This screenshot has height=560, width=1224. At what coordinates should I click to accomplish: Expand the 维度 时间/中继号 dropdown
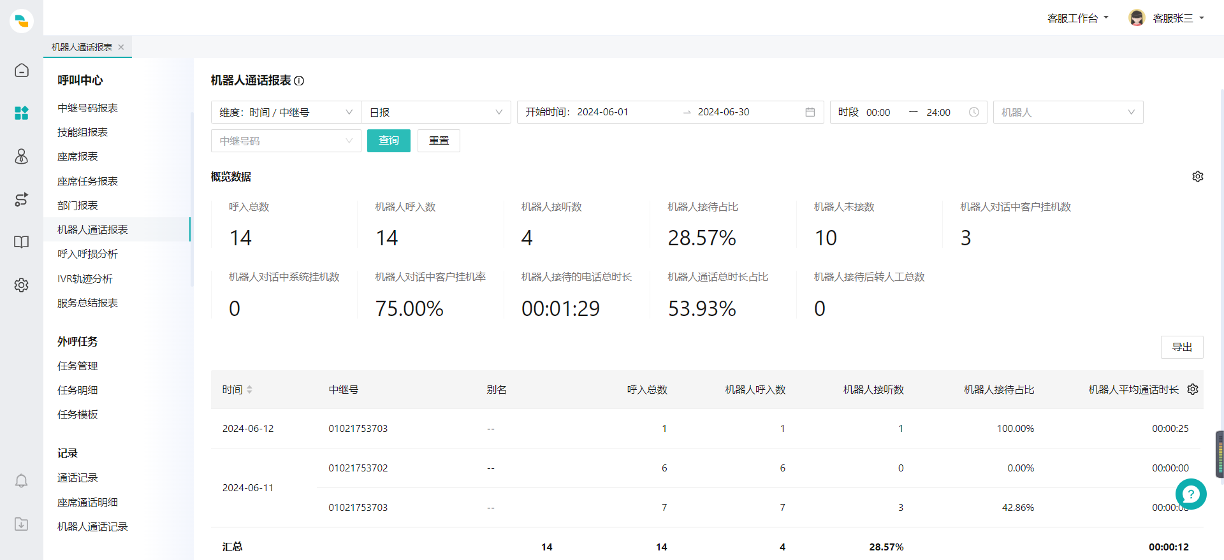(x=286, y=112)
